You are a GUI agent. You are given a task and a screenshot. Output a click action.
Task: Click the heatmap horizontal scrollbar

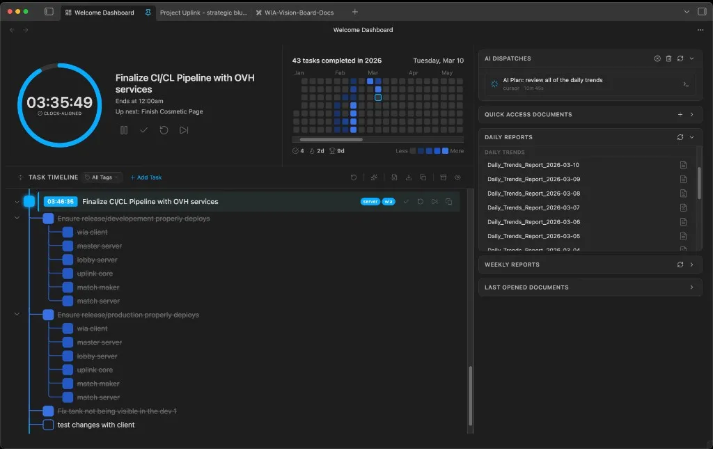pos(331,140)
